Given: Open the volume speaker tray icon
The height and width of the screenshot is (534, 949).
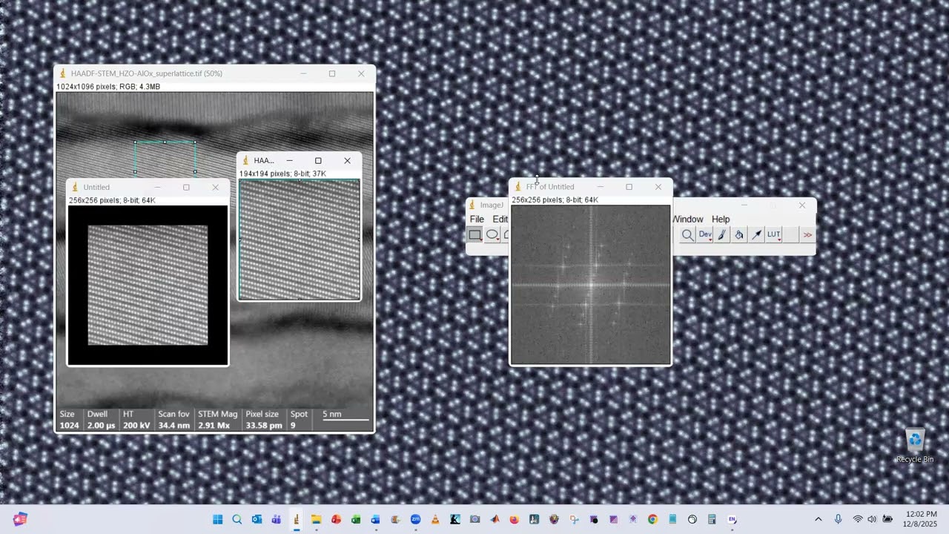Looking at the screenshot, I should (x=872, y=519).
